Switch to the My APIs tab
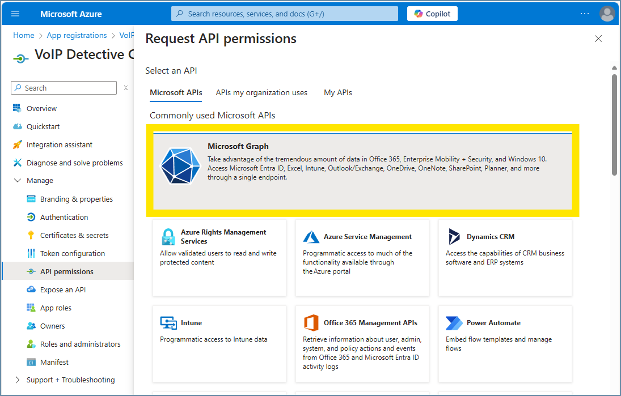 click(x=338, y=92)
